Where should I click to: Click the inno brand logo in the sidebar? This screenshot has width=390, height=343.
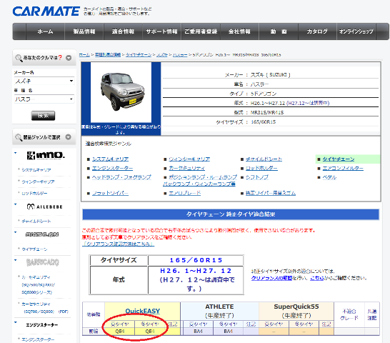46,155
